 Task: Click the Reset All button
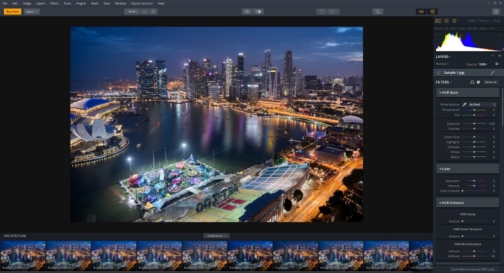[x=491, y=83]
